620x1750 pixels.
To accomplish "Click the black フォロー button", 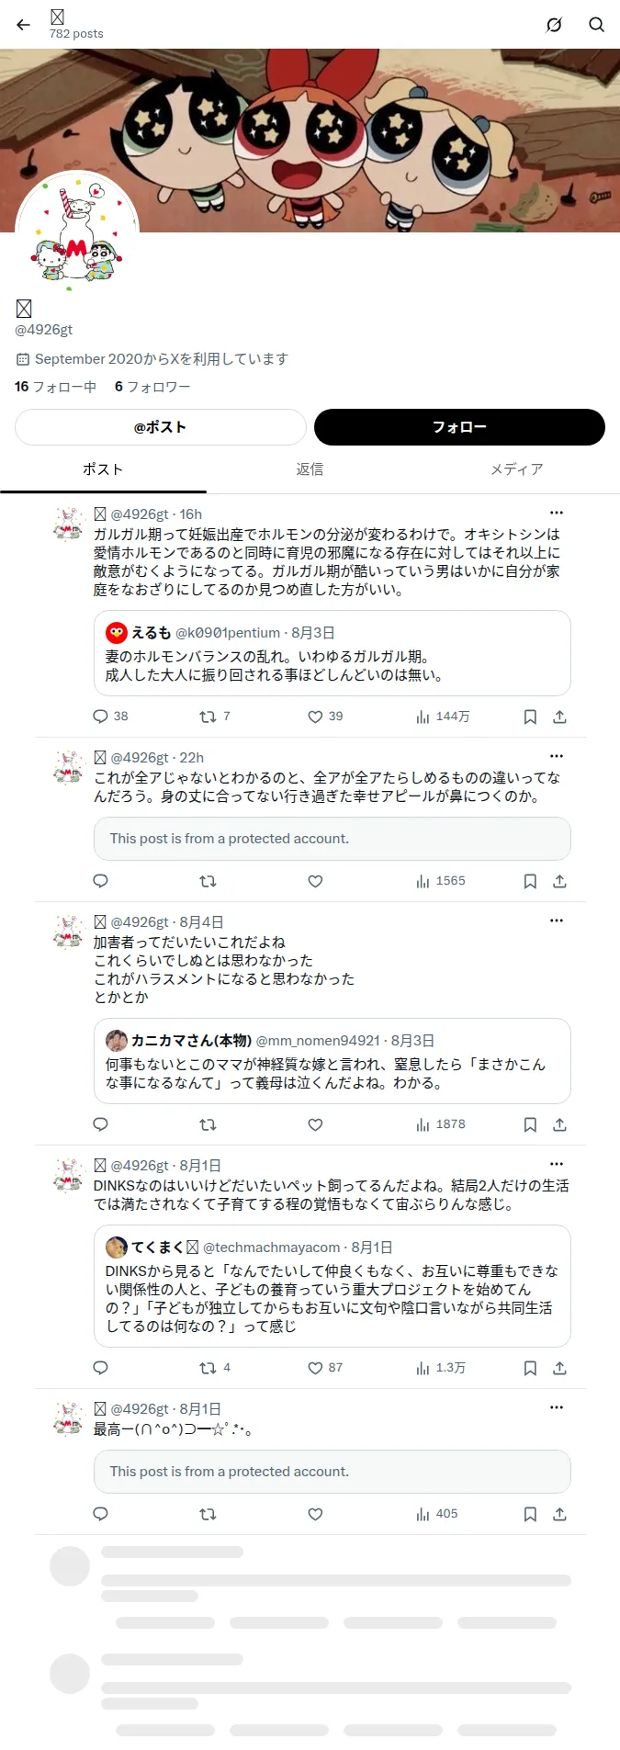I will click(x=459, y=427).
